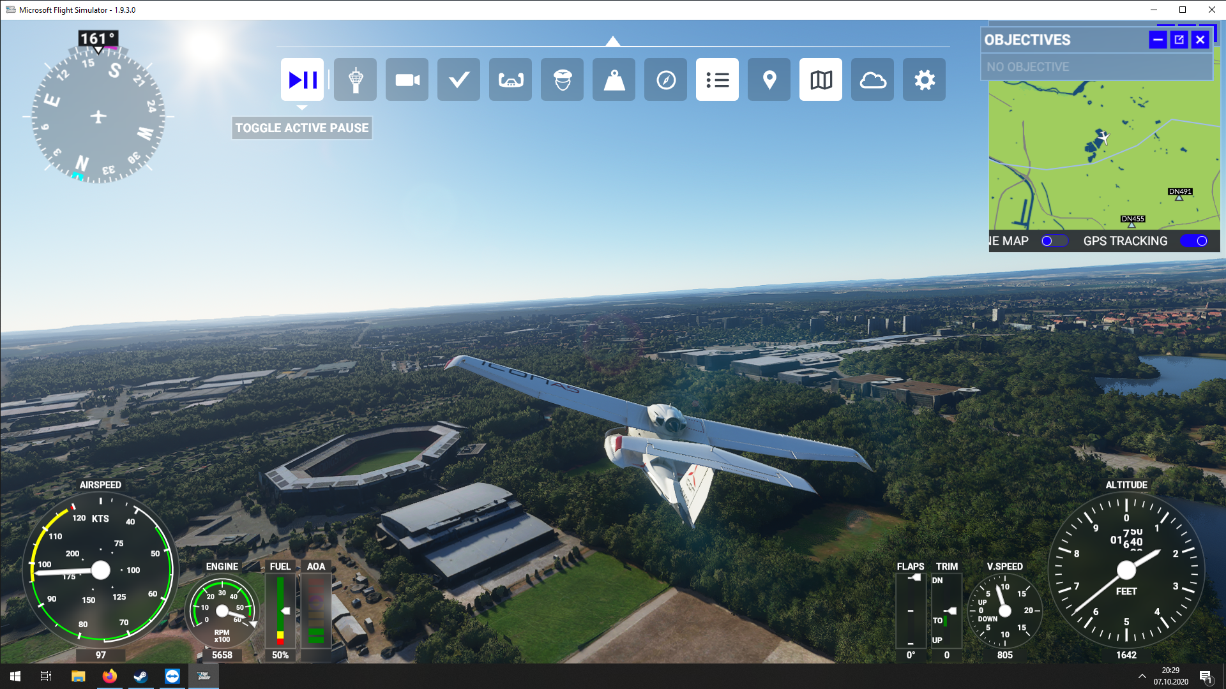Click the Objectives panel title

1027,40
